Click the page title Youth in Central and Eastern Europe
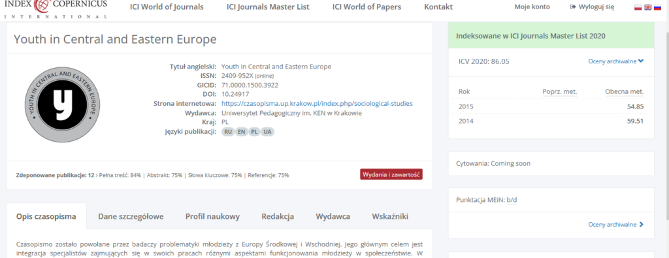The height and width of the screenshot is (258, 669). [x=115, y=39]
